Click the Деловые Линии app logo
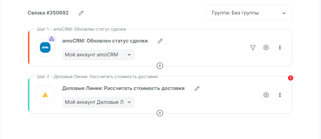The width and height of the screenshot is (321, 139). 45,95
